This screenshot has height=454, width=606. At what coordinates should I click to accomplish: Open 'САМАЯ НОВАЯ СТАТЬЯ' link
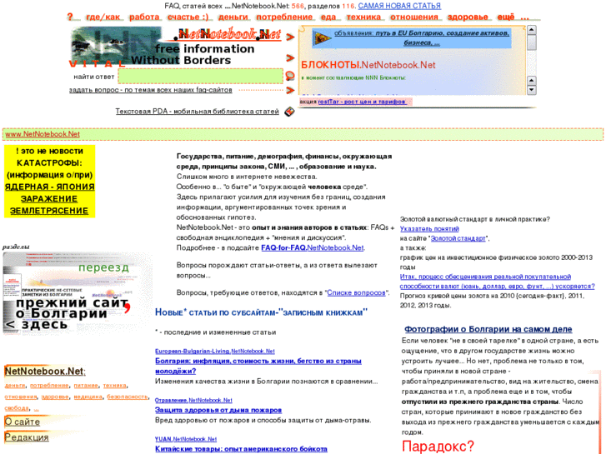click(x=399, y=6)
